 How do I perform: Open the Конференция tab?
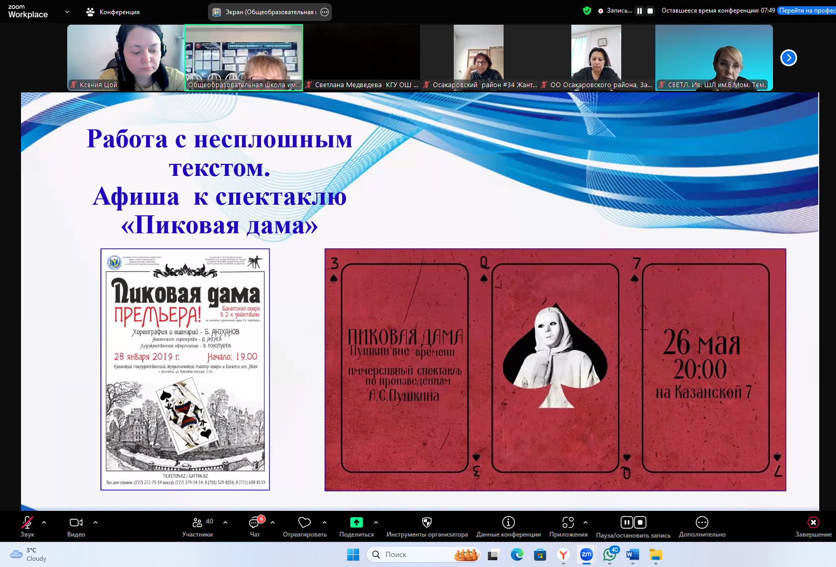click(113, 12)
